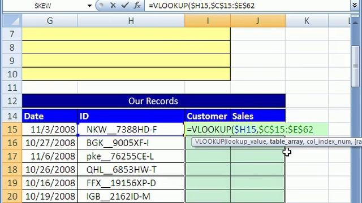Select column H header
Viewport: 362px width, 203px height.
click(131, 21)
